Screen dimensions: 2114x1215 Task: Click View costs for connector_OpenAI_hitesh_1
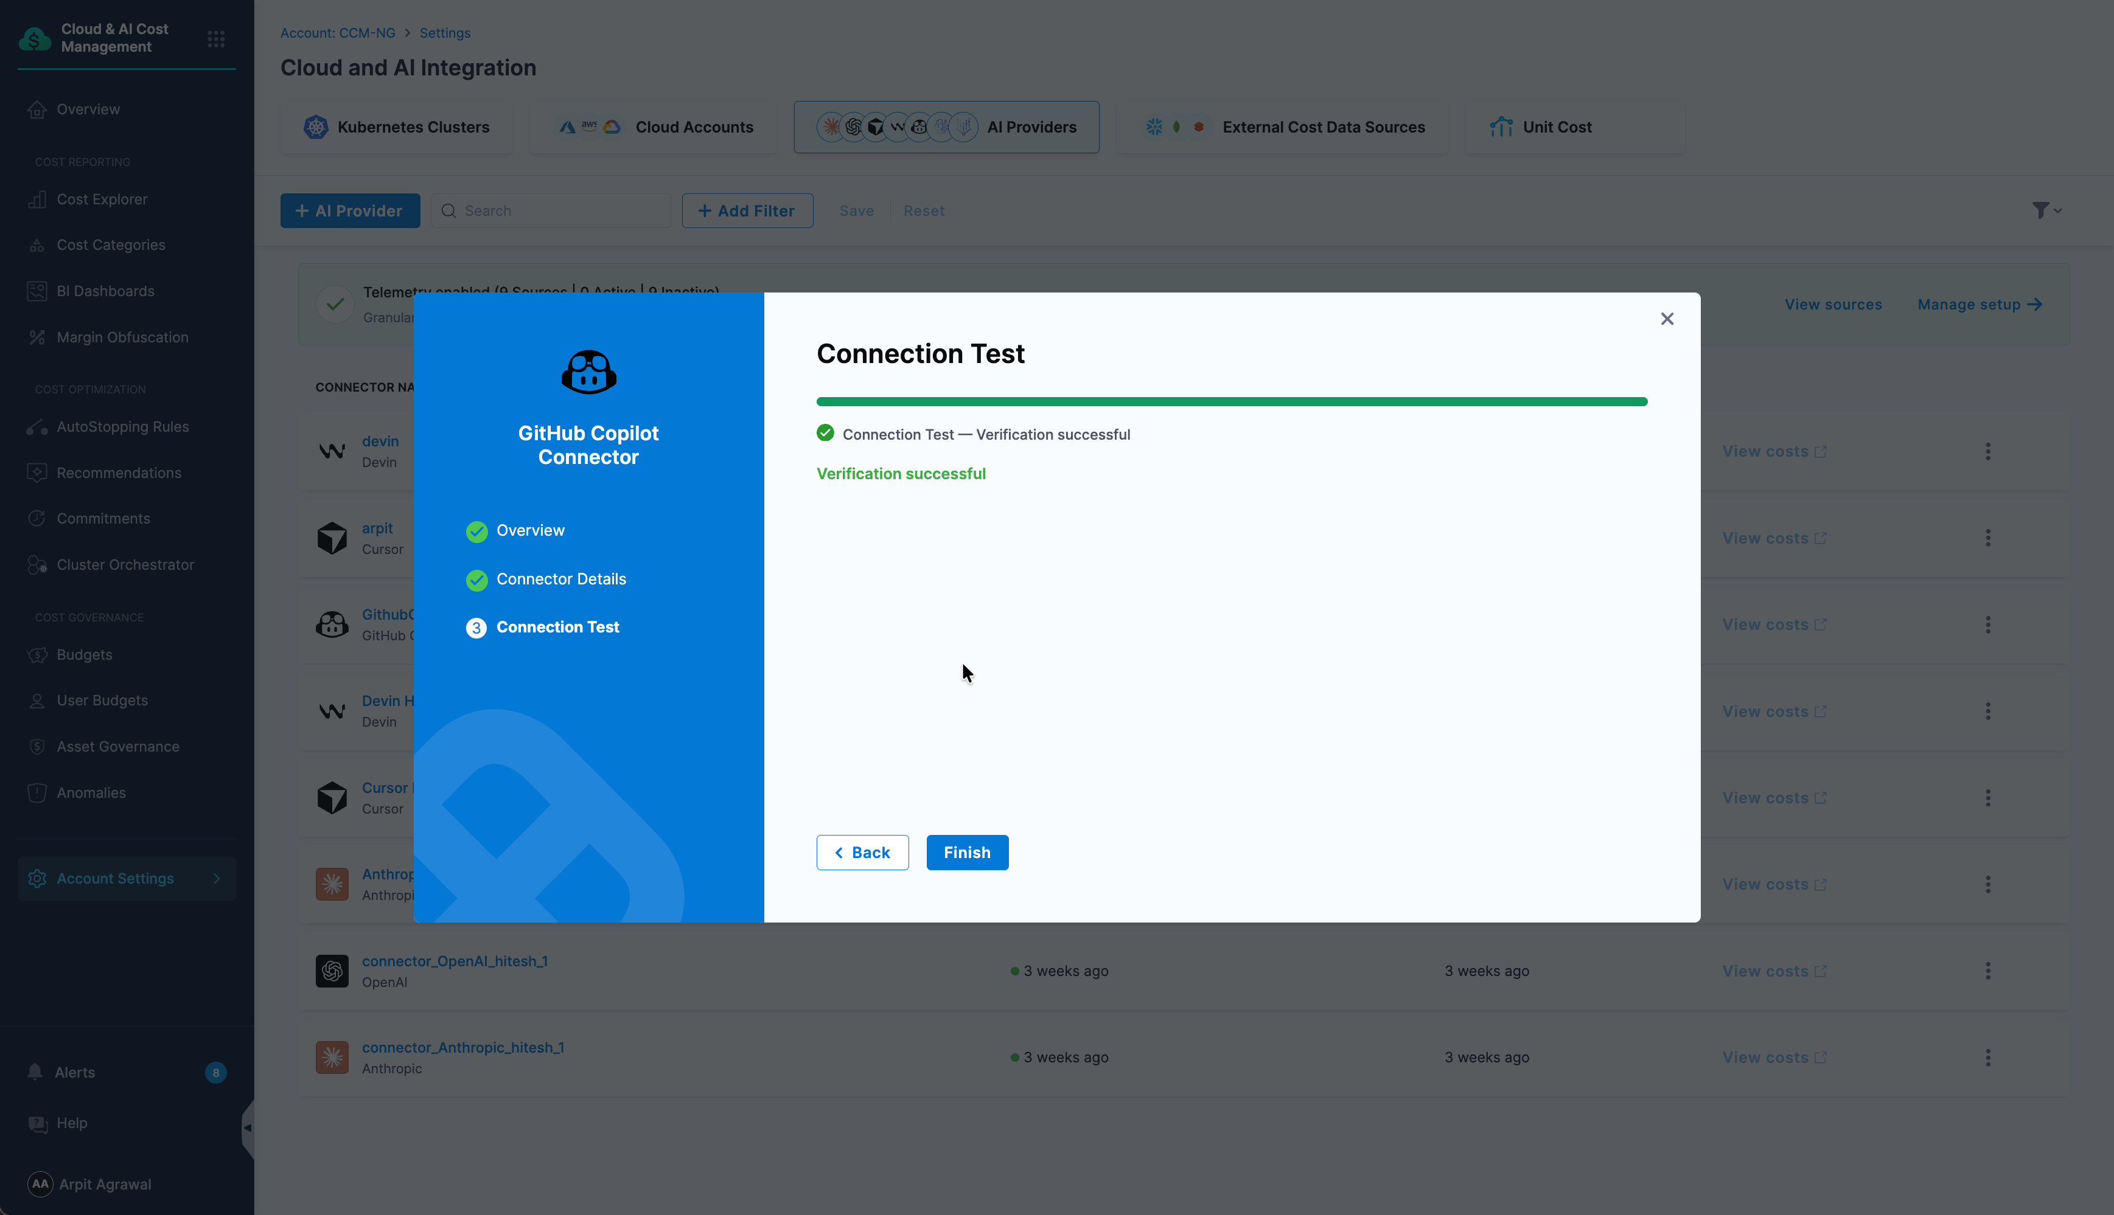[1774, 971]
